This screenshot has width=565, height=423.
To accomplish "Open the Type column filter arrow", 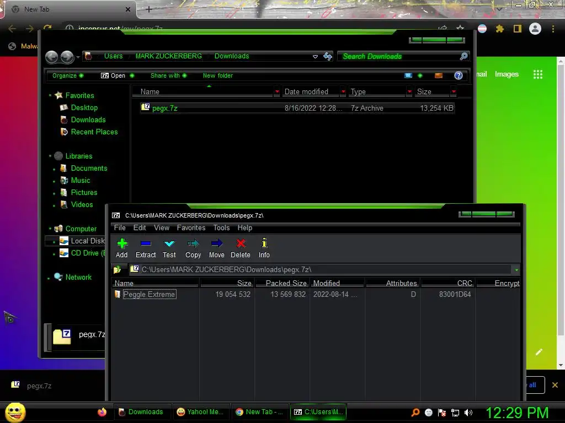I will click(409, 92).
